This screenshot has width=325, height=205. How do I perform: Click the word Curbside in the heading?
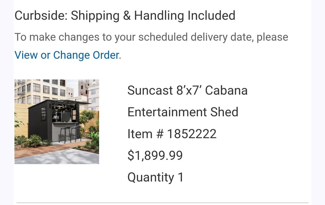(x=41, y=16)
